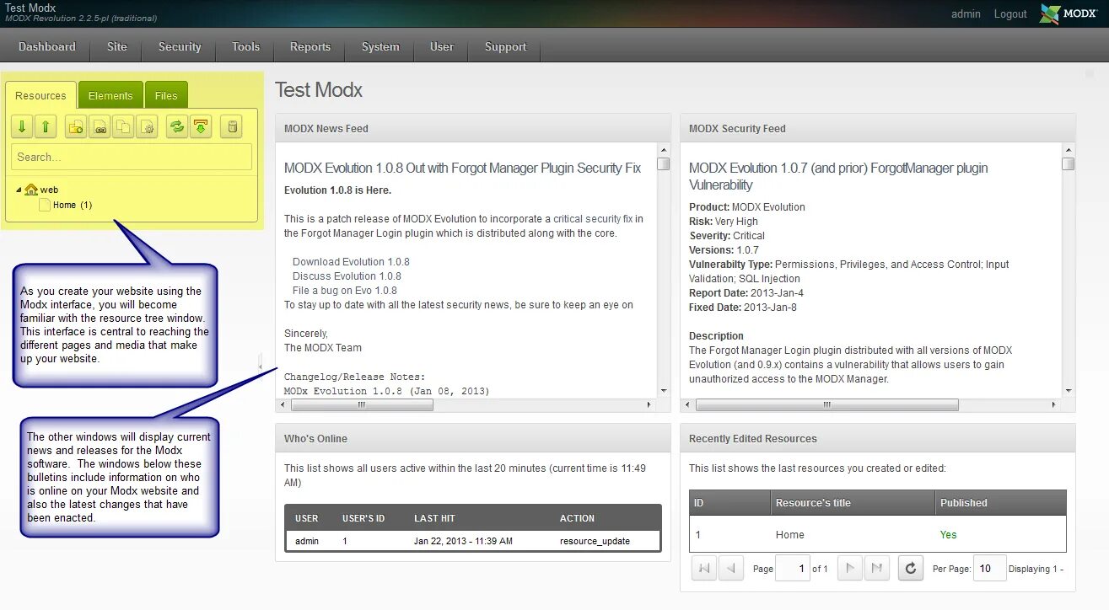The width and height of the screenshot is (1109, 610).
Task: Click News Feed scroll up arrow
Action: click(664, 149)
